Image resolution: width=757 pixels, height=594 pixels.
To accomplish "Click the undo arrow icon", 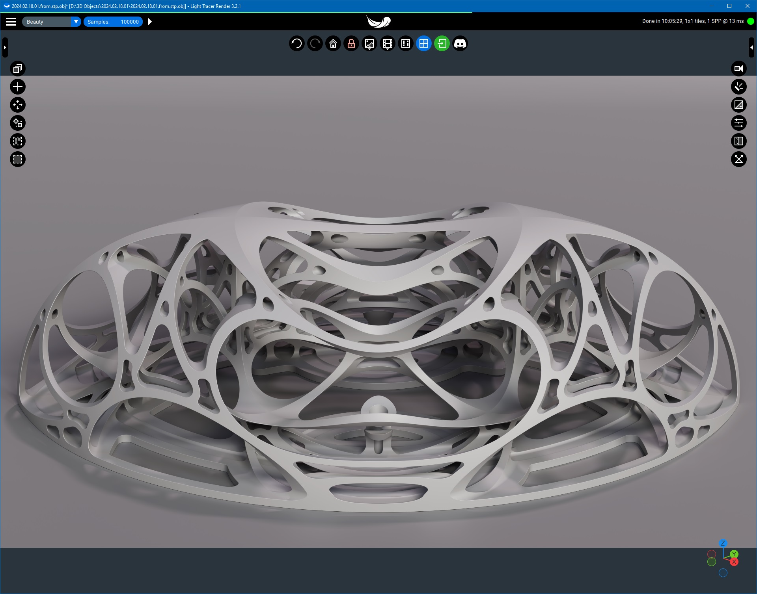I will coord(296,43).
